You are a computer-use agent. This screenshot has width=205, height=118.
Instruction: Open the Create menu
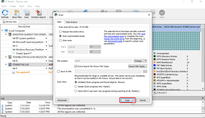click(x=13, y=6)
